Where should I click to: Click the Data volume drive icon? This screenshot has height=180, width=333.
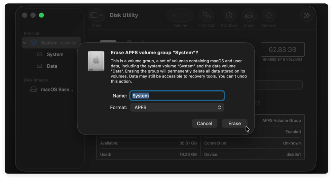point(40,66)
